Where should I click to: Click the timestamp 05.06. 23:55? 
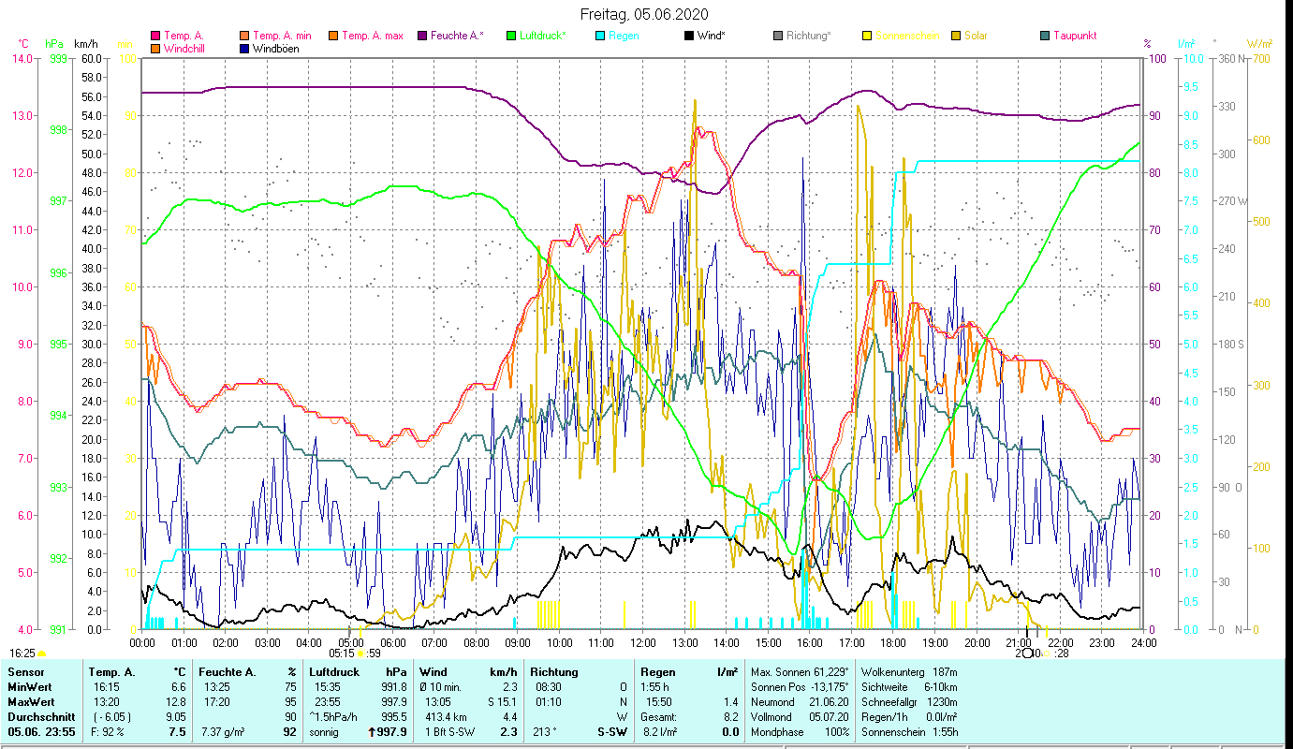tap(42, 732)
